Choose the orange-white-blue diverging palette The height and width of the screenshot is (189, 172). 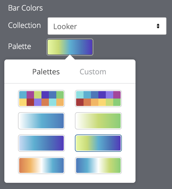pyautogui.click(x=41, y=165)
